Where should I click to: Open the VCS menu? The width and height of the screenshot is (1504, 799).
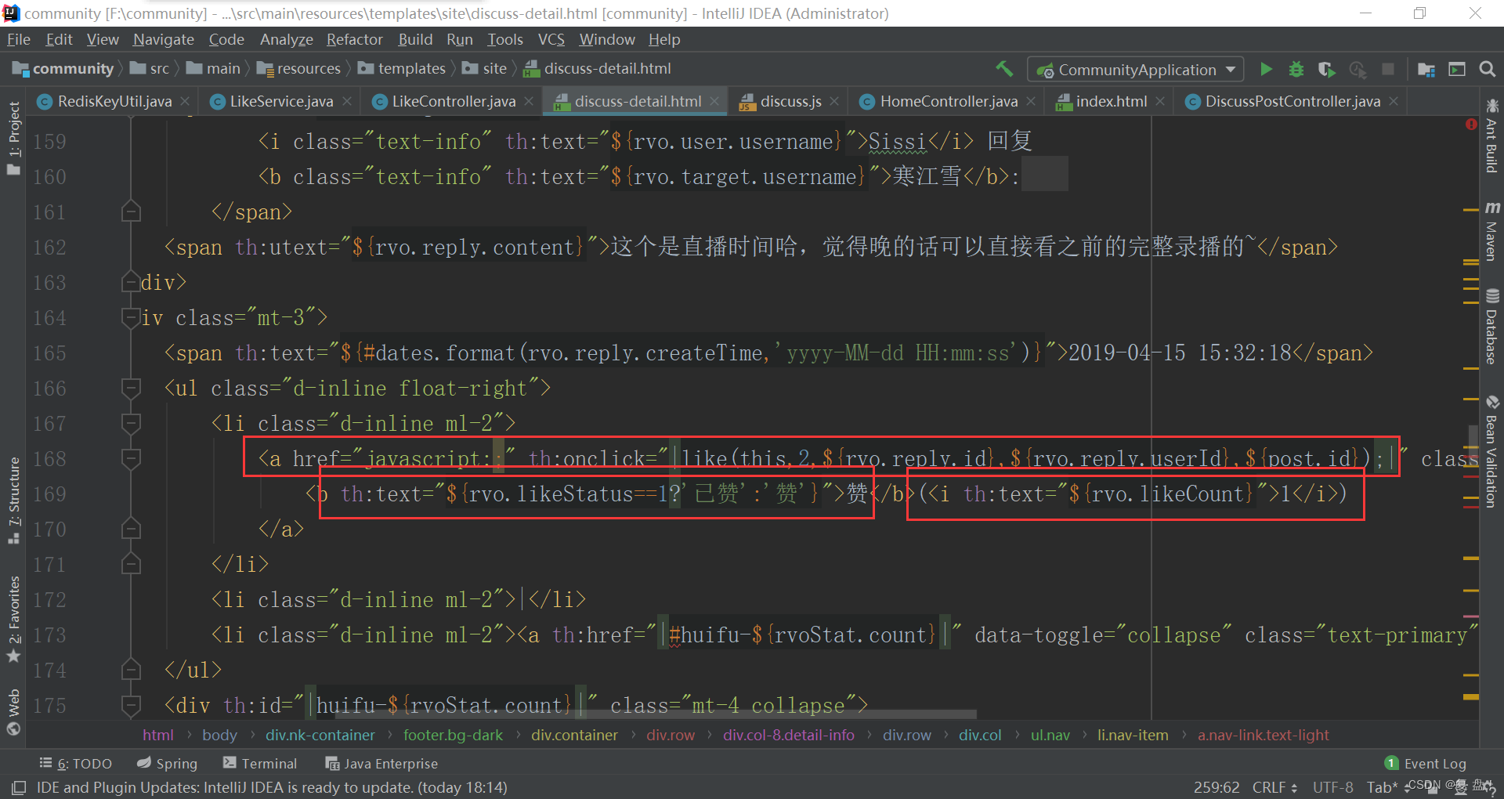551,39
